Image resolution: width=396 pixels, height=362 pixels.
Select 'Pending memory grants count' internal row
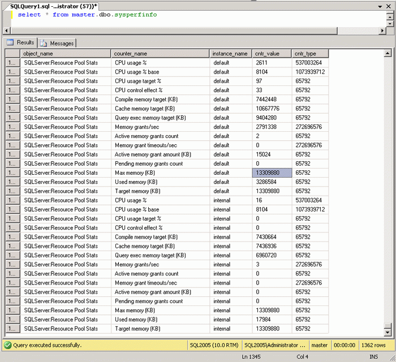click(x=160, y=301)
